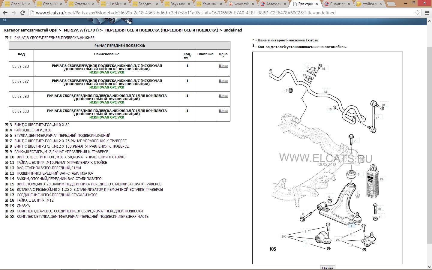Expand item 15 ВИНТ,TORX,M8 X 20
This screenshot has width=432, height=270.
[x=7, y=184]
